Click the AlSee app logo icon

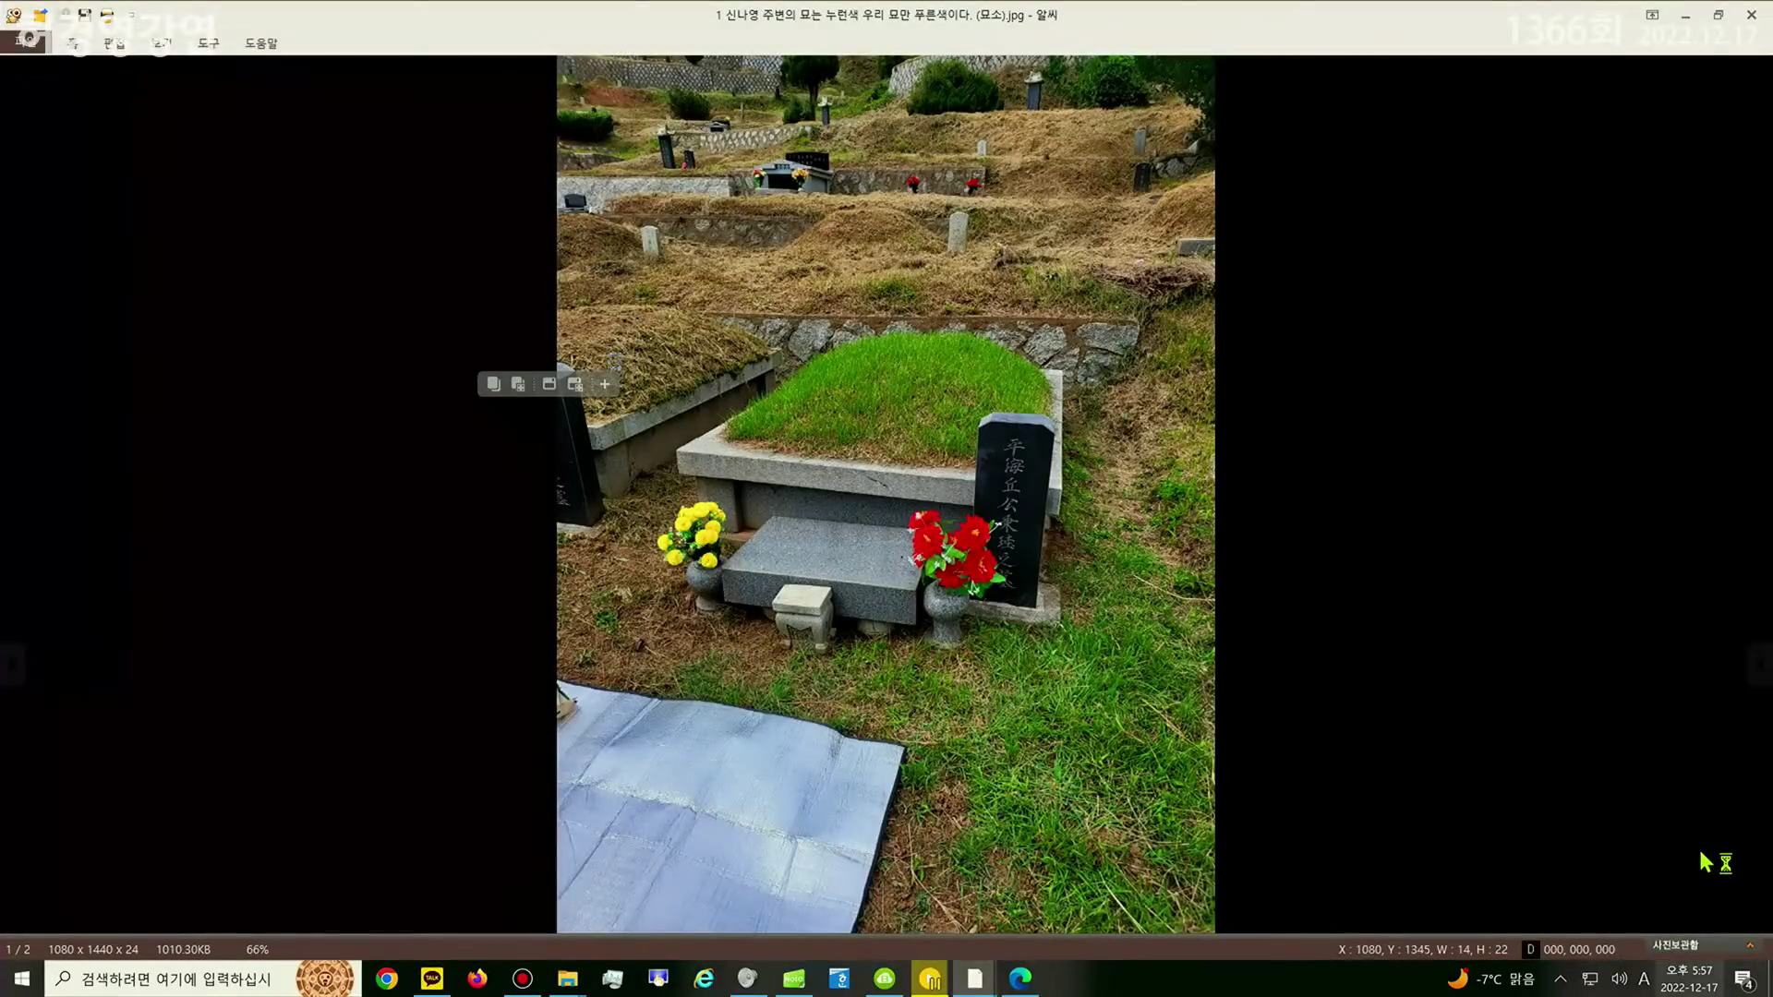pyautogui.click(x=14, y=15)
